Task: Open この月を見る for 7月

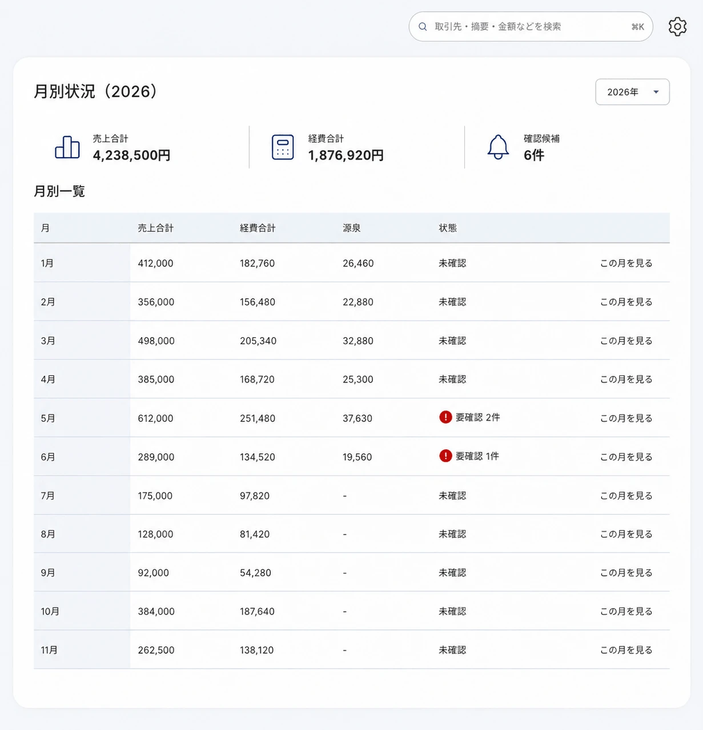Action: [x=626, y=496]
